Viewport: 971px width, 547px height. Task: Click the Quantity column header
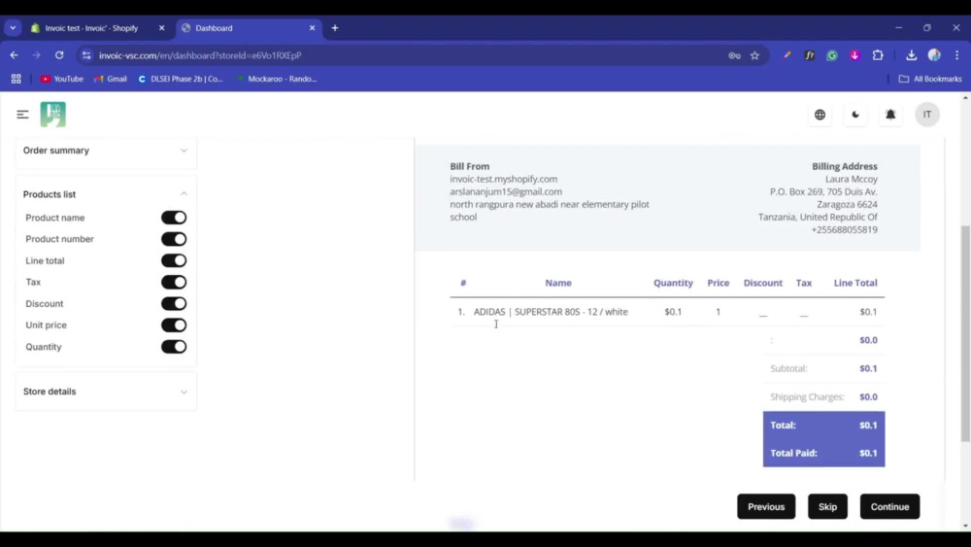pyautogui.click(x=673, y=283)
